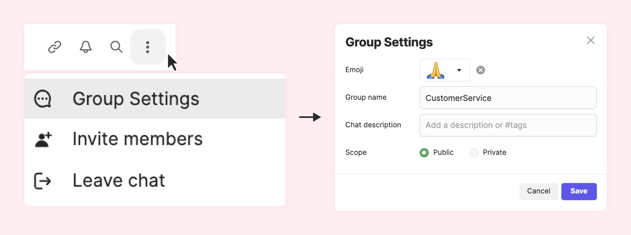
Task: Focus the Chat description field
Action: 508,125
